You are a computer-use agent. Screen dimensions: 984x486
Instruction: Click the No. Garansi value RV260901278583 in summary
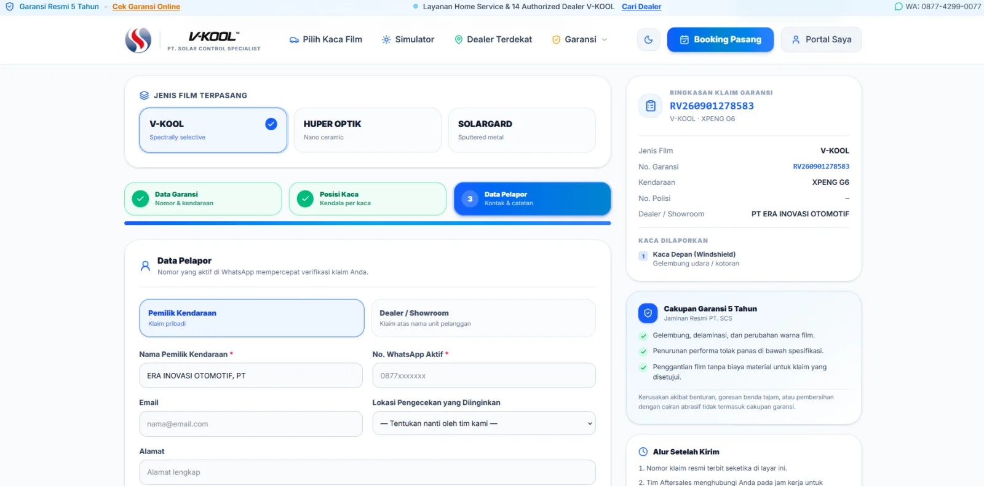(x=821, y=167)
